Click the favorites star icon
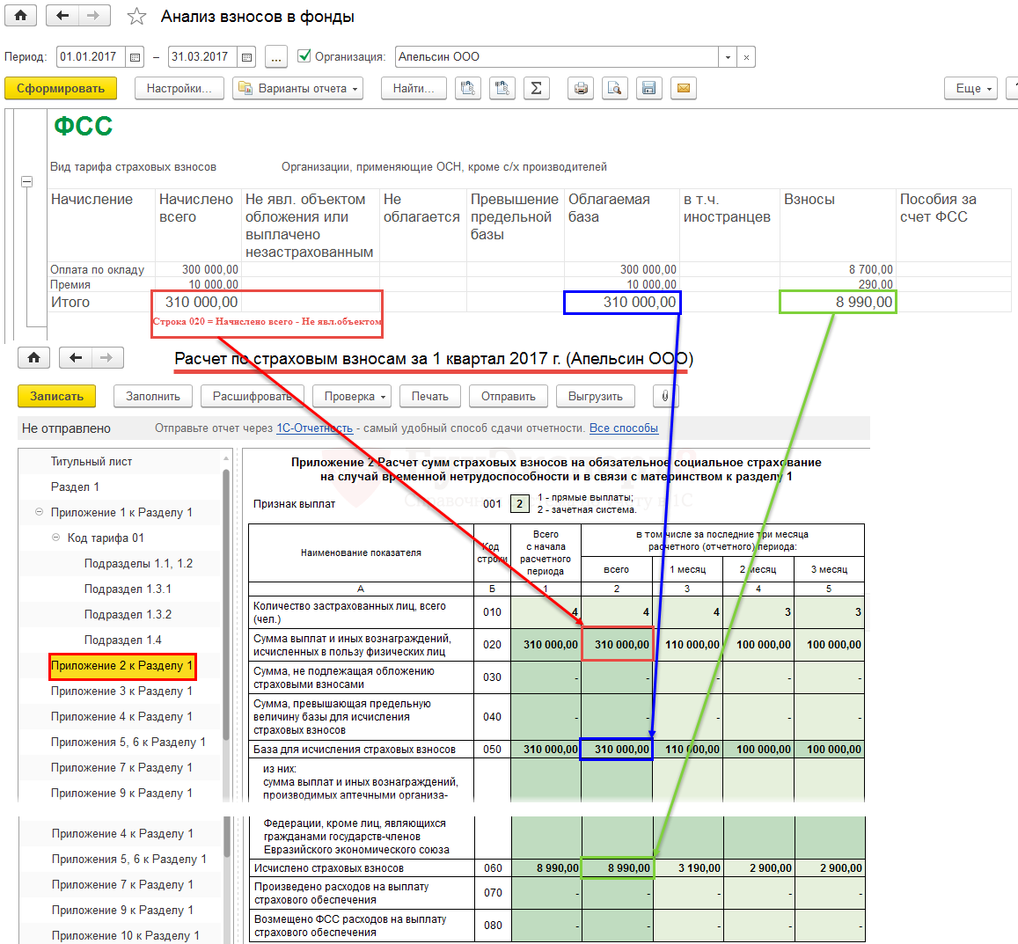1018x944 pixels. (x=136, y=17)
